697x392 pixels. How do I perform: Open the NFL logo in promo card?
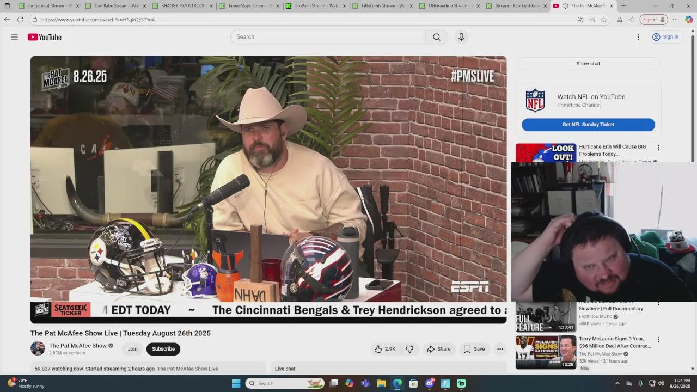[535, 101]
